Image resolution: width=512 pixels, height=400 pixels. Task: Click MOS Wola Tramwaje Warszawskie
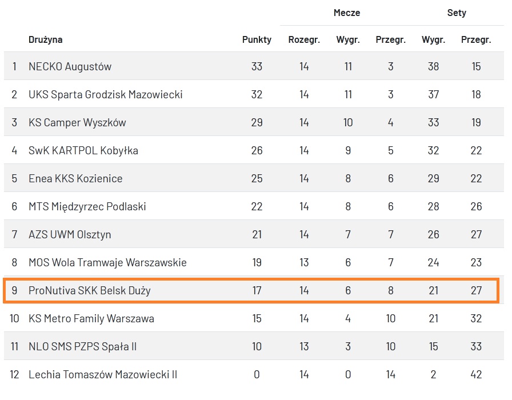point(107,263)
